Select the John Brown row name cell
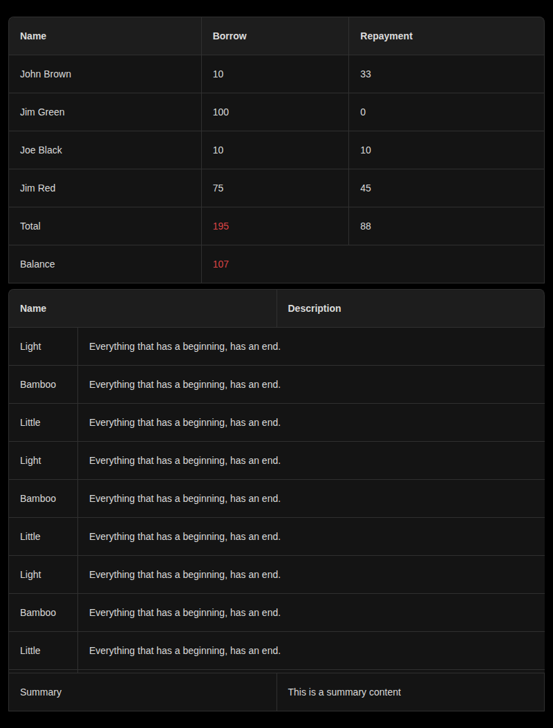Viewport: 553px width, 728px height. tap(46, 74)
